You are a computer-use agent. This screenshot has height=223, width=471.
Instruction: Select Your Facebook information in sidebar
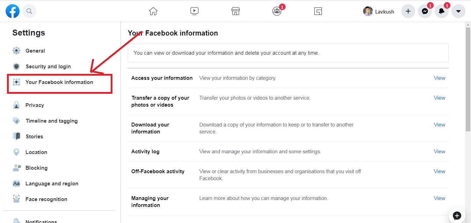click(59, 82)
